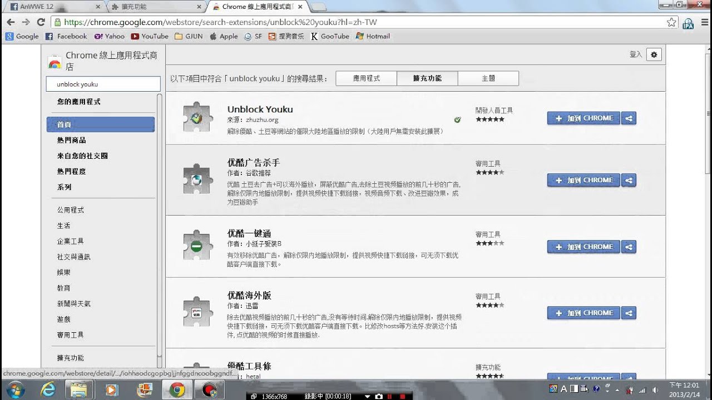Switch to the AnWWE 12 tab
The image size is (712, 400).
tap(53, 7)
